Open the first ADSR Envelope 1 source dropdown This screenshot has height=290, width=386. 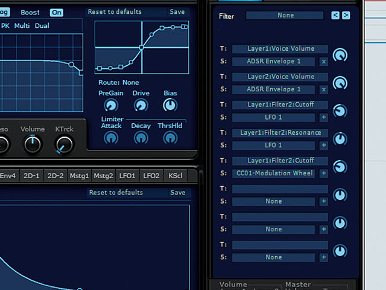coord(273,62)
